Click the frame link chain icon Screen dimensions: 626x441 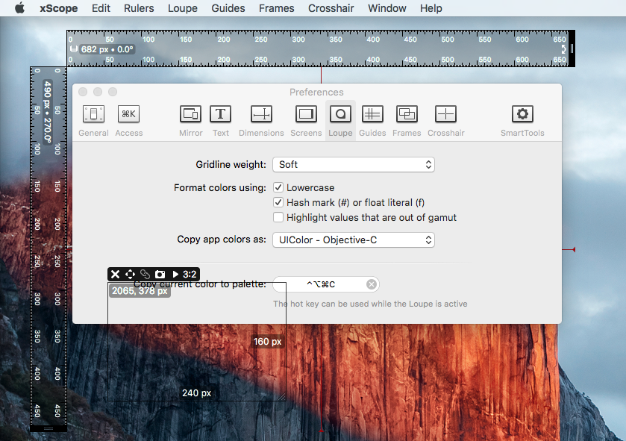(145, 274)
